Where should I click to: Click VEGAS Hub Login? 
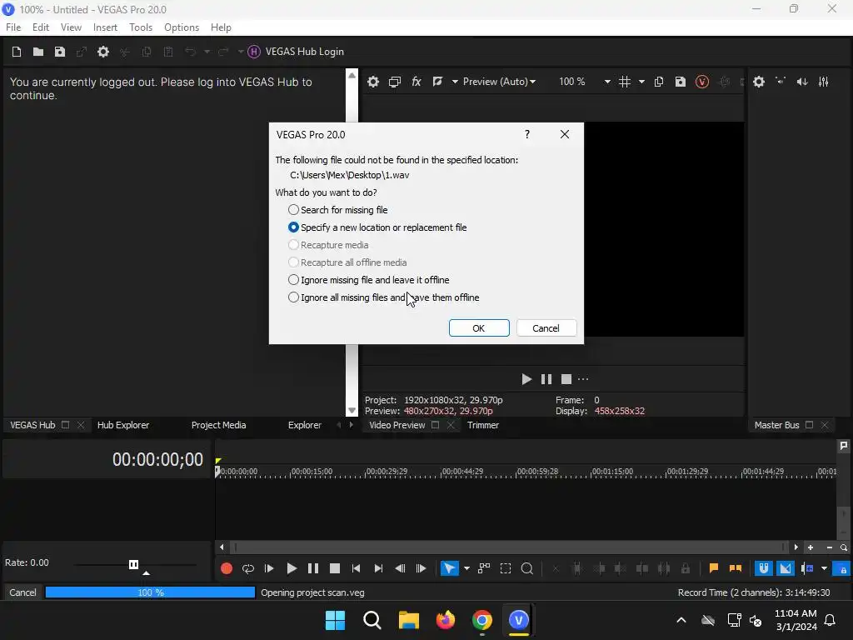tap(297, 52)
